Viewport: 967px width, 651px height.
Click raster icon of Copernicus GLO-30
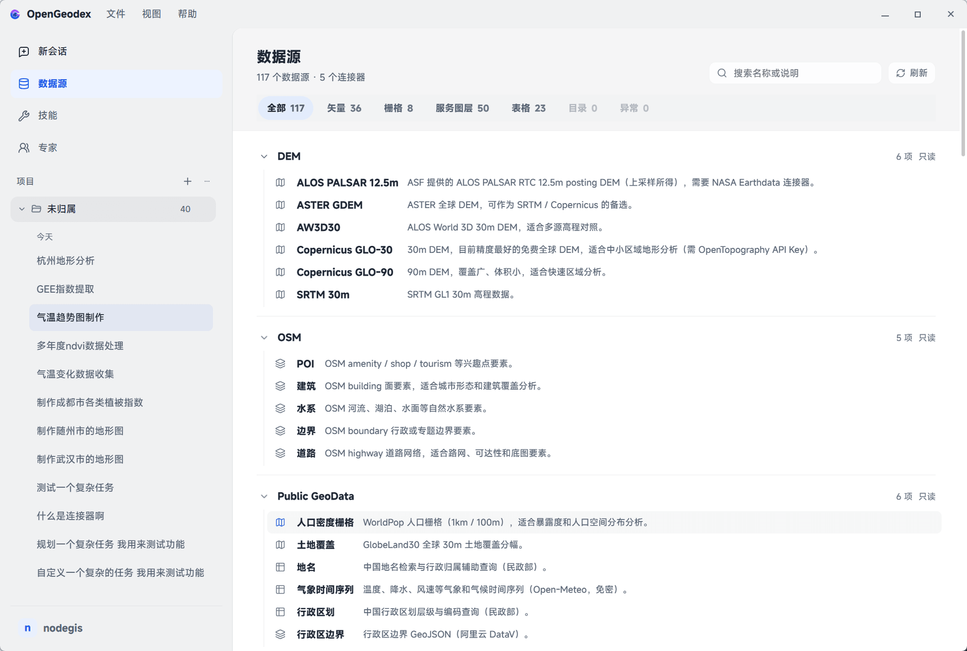click(x=281, y=250)
